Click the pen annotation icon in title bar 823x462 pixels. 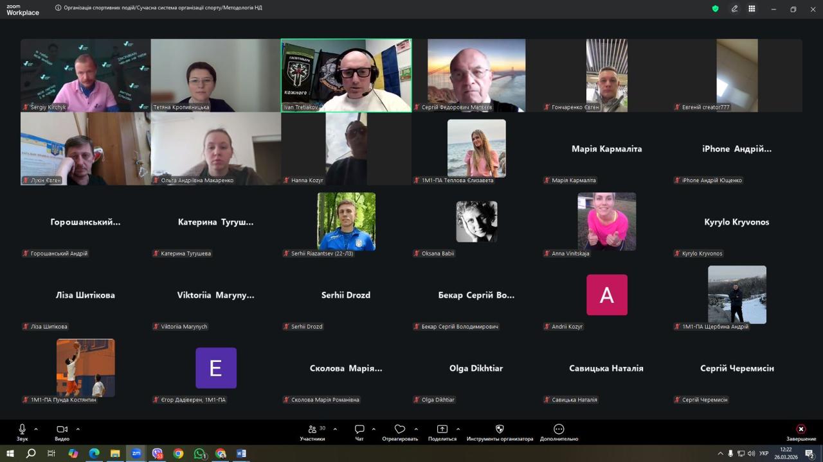[x=734, y=9]
